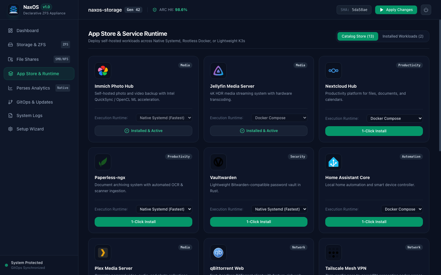Open Immich Execution Runtime dropdown
441x275 pixels.
point(164,118)
